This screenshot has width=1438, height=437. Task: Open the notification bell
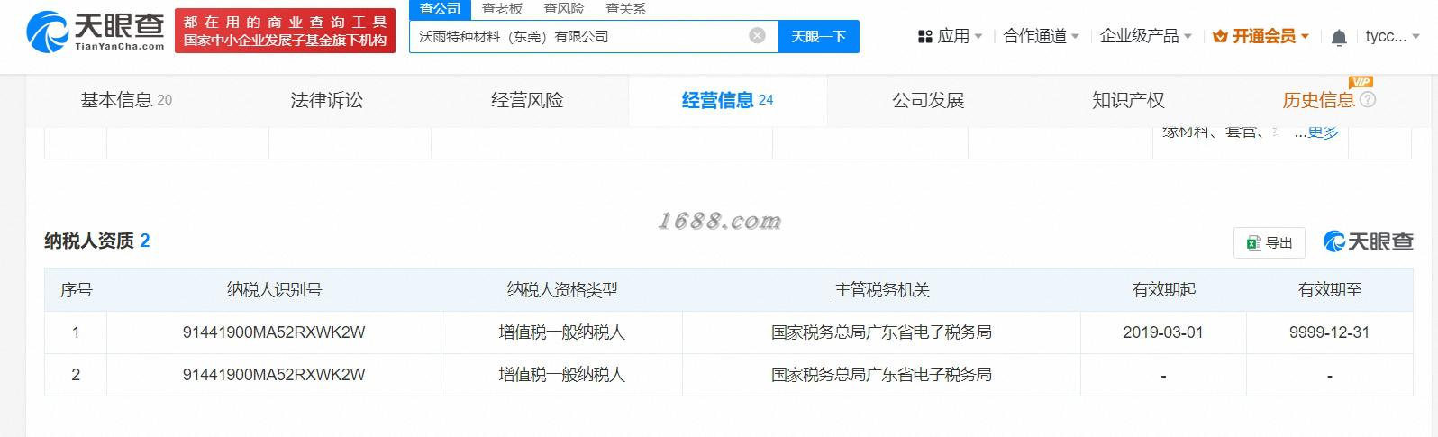pyautogui.click(x=1339, y=37)
